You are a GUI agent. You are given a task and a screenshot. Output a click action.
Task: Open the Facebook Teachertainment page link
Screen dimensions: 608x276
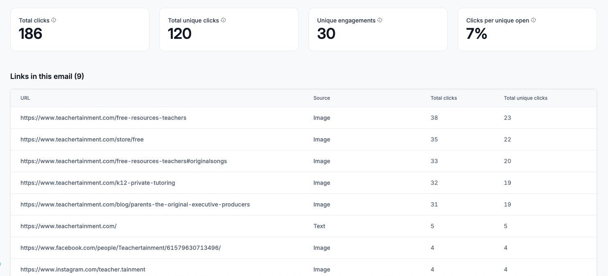tap(120, 248)
